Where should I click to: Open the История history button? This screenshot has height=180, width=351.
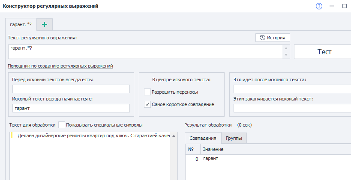coord(273,38)
